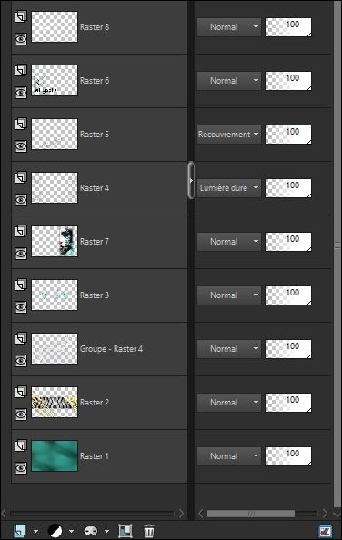
Task: Hide the Groupe - Raster 4 layer
Action: 21,361
